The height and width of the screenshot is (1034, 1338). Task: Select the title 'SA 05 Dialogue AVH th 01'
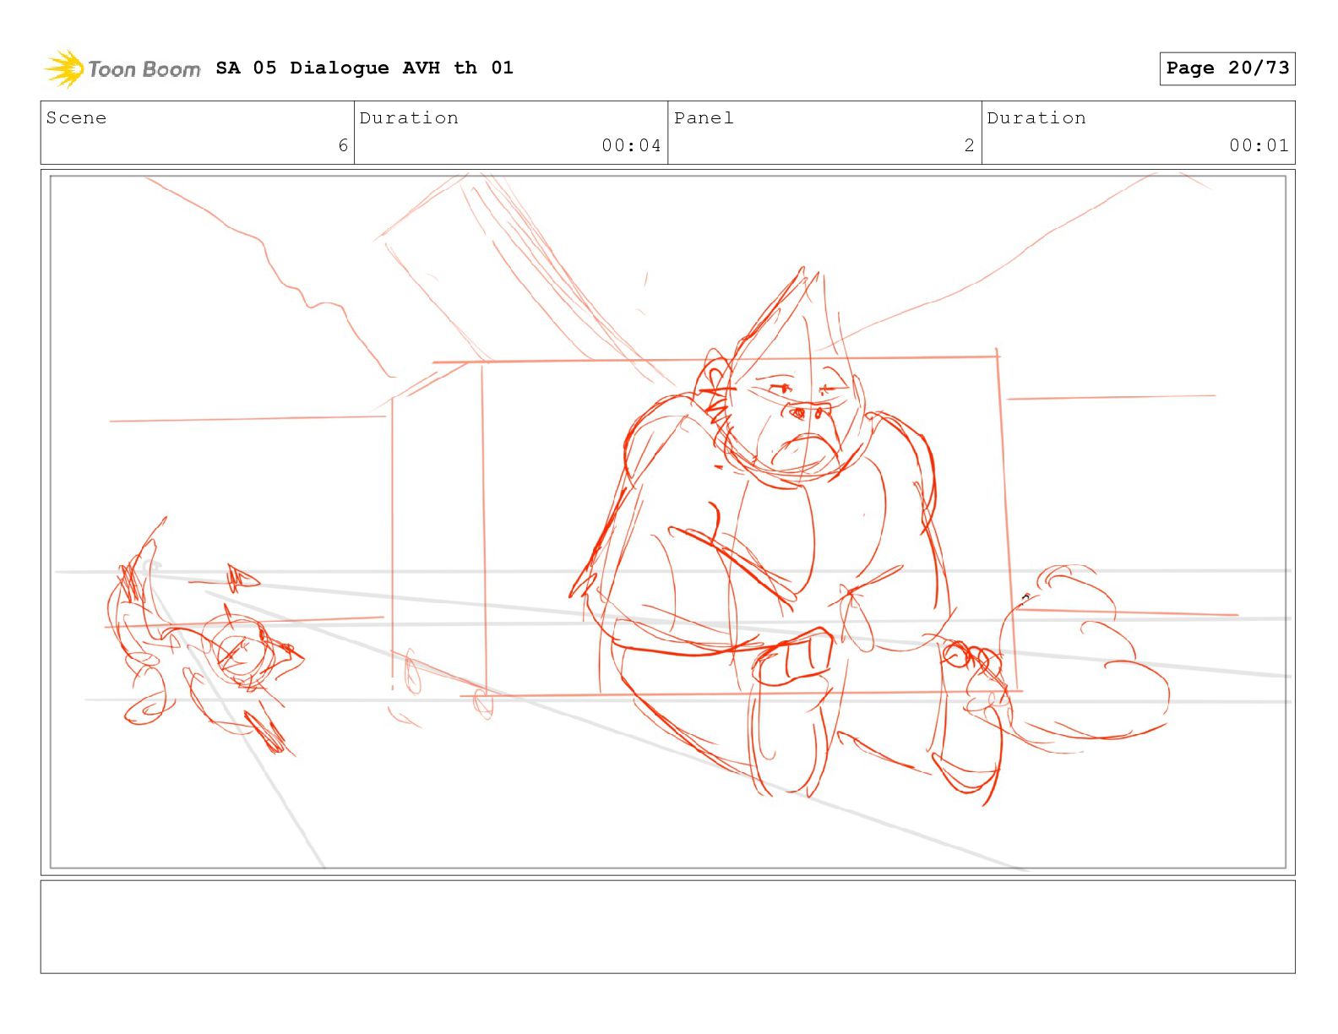coord(364,68)
